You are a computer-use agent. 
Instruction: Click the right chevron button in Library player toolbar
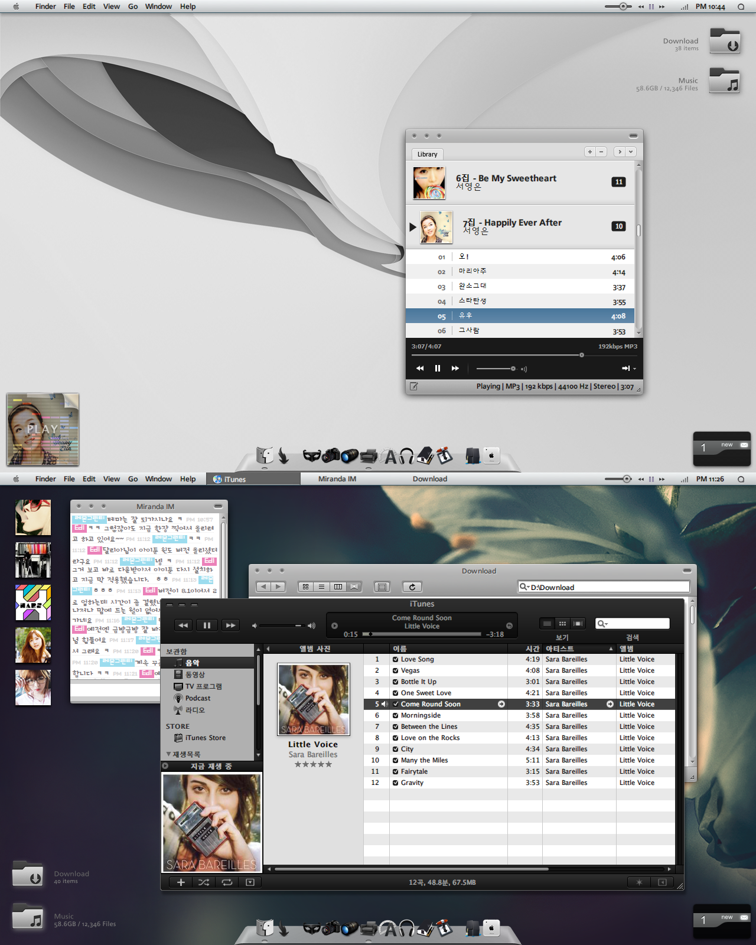coord(619,152)
